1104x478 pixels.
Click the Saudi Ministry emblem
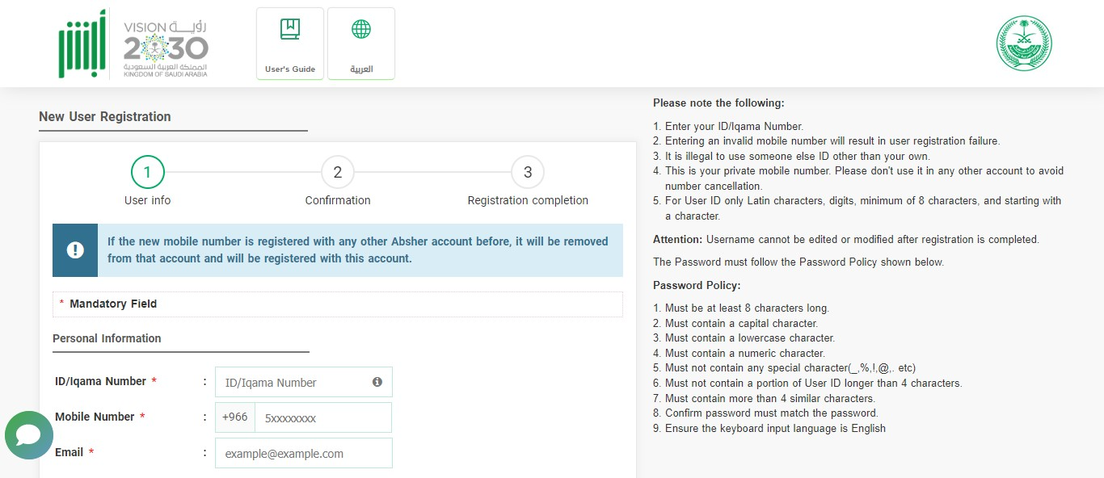click(1024, 44)
